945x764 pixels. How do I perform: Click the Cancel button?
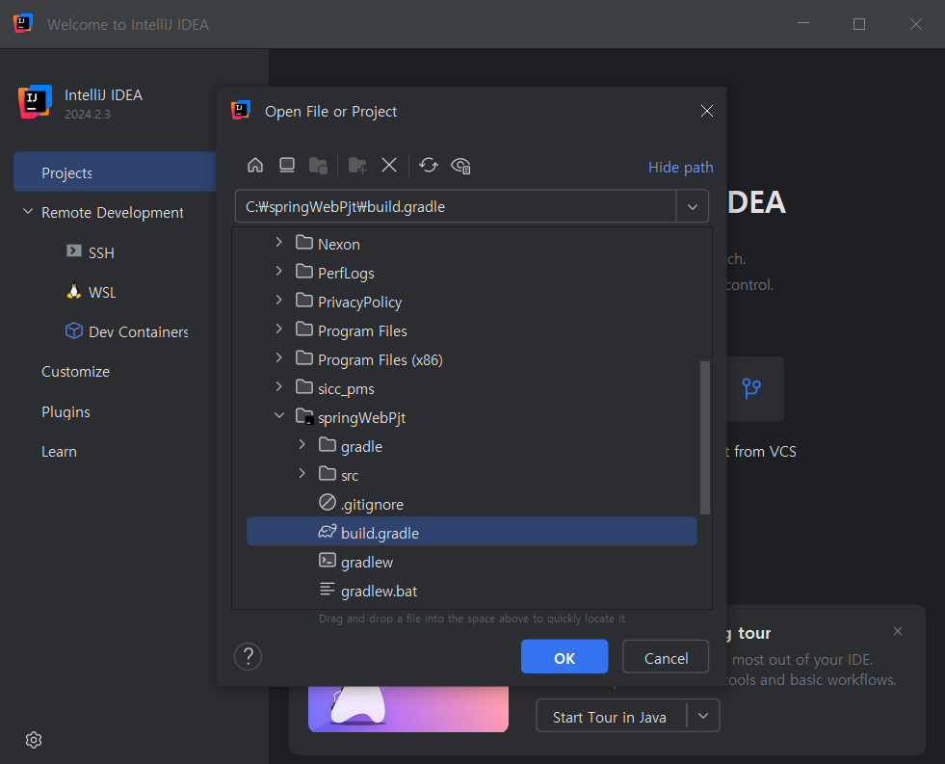666,657
